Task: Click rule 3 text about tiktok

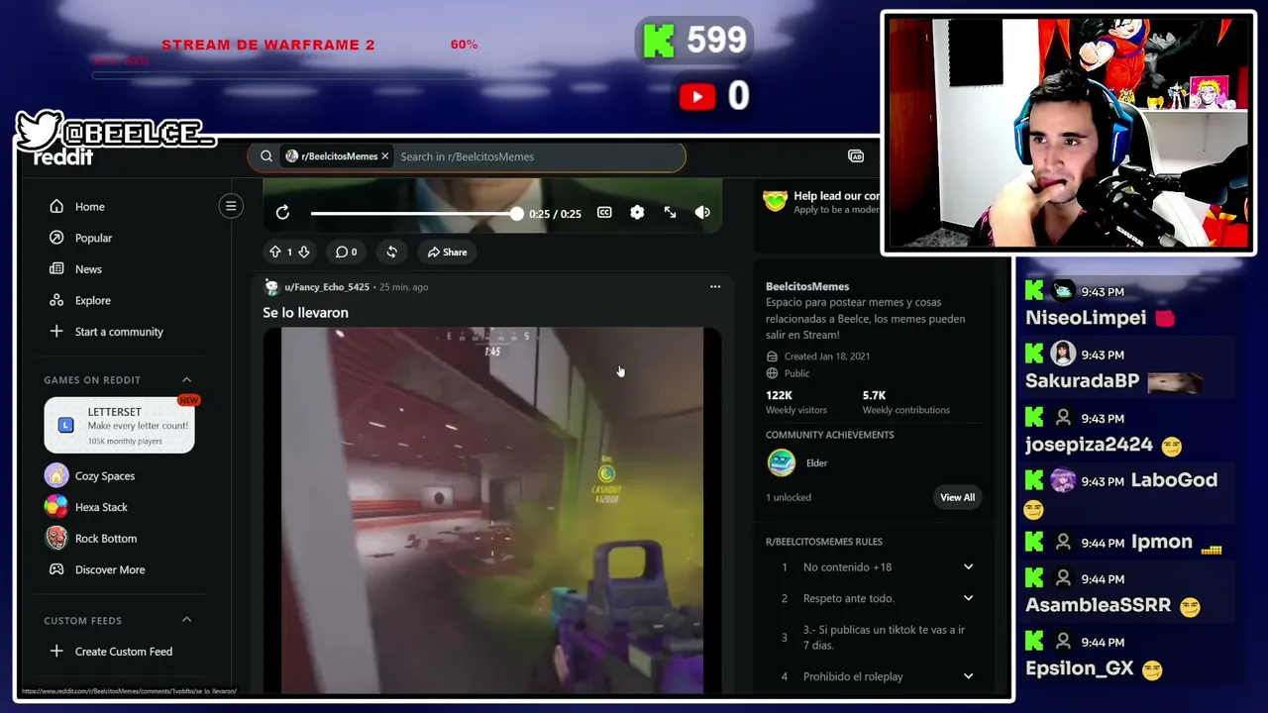Action: [884, 638]
